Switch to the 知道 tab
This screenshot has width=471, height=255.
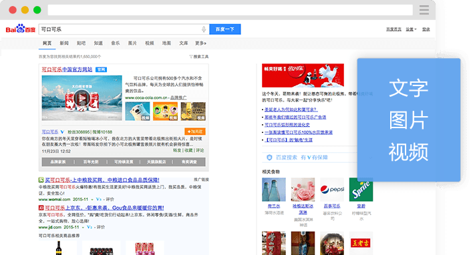pos(98,43)
